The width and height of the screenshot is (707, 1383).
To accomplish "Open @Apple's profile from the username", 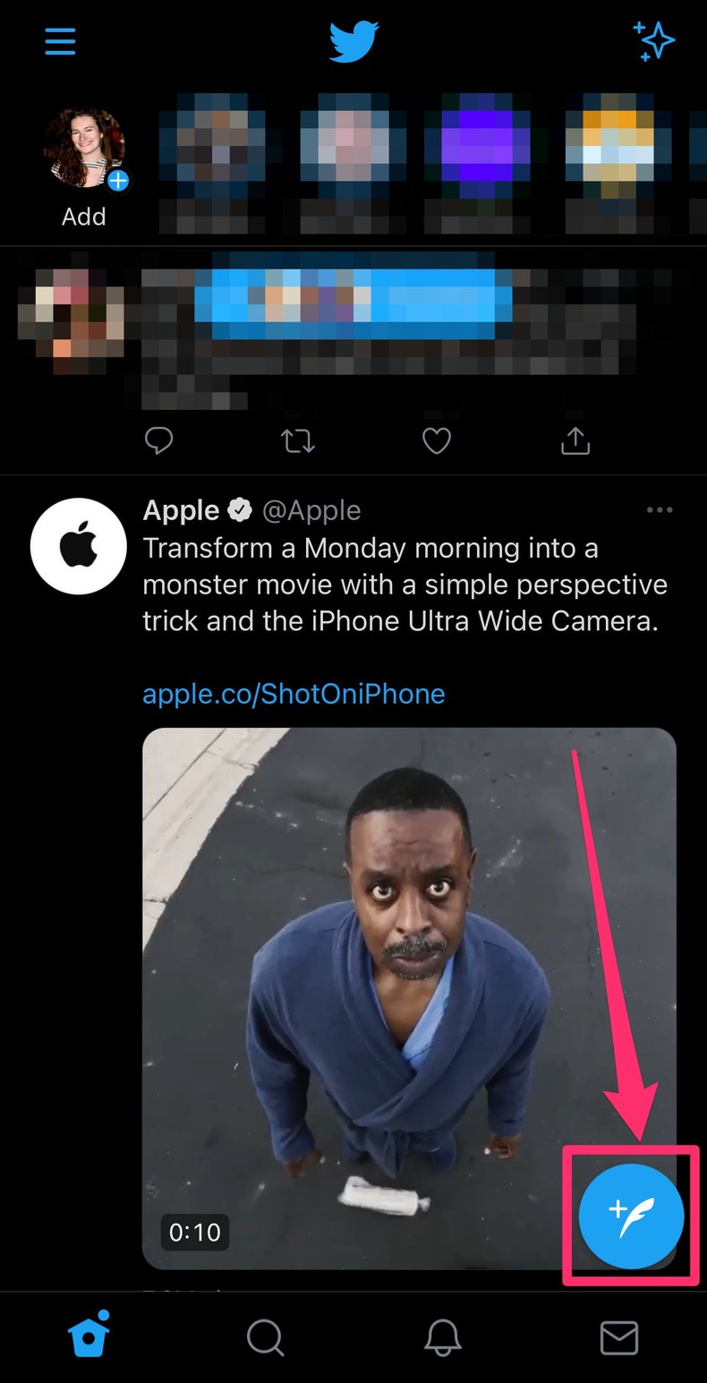I will 312,509.
